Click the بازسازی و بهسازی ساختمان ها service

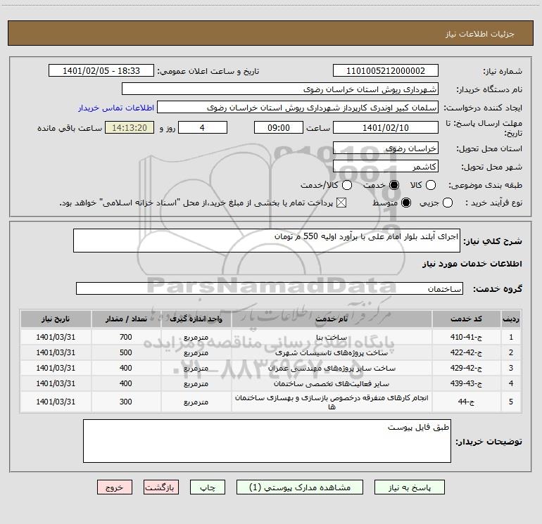(332, 402)
